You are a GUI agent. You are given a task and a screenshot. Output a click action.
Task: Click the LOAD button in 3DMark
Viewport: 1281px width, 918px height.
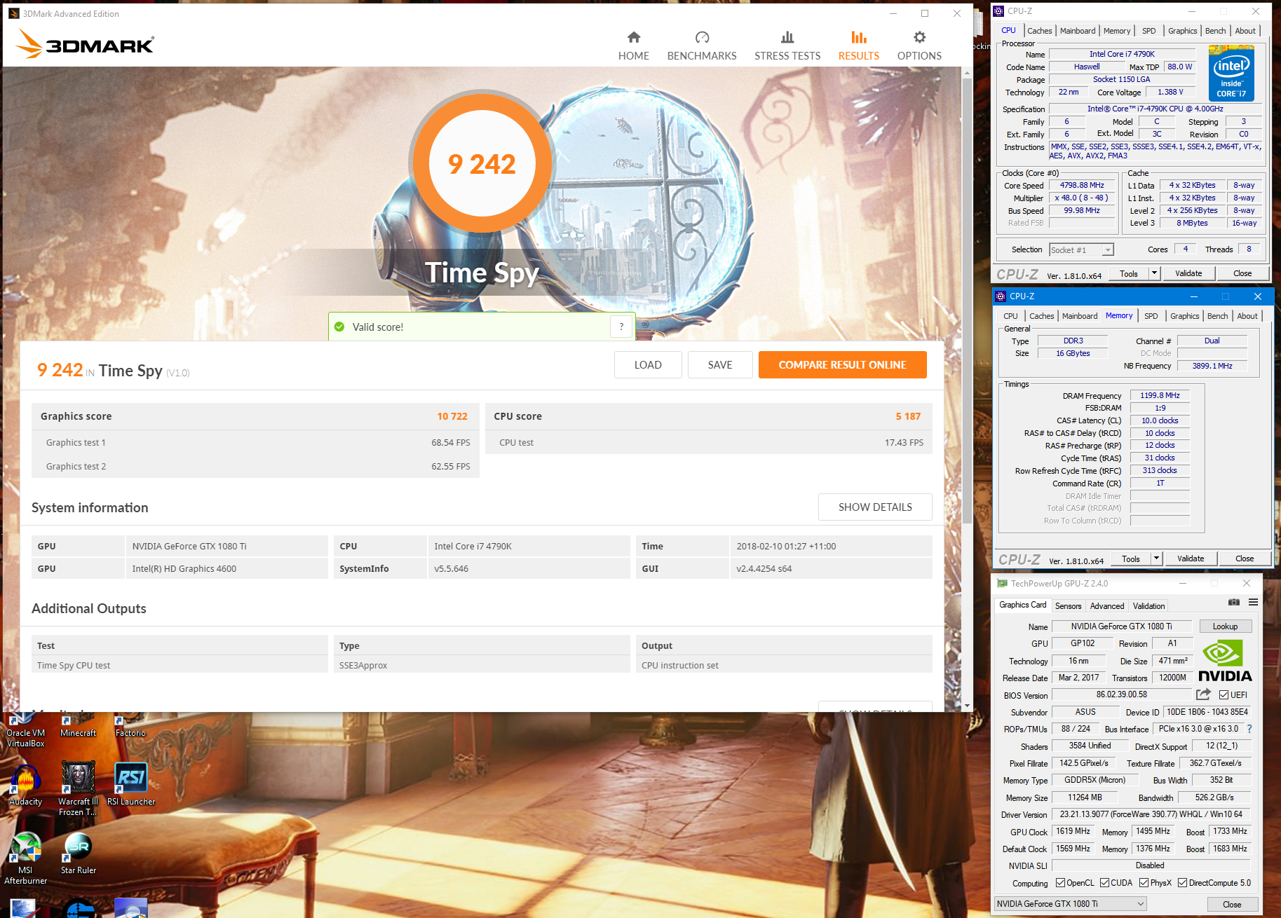[x=648, y=365]
